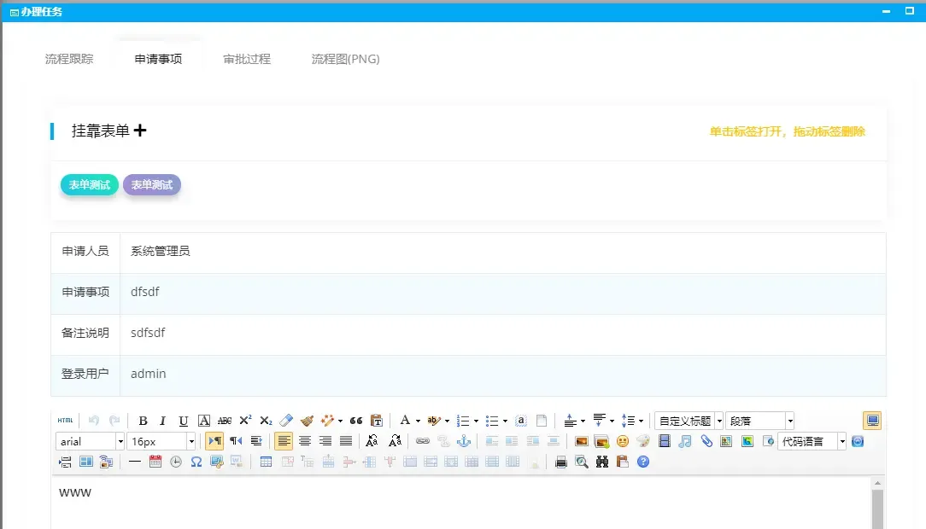
Task: Insert attachment using the paperclip icon
Action: click(706, 441)
